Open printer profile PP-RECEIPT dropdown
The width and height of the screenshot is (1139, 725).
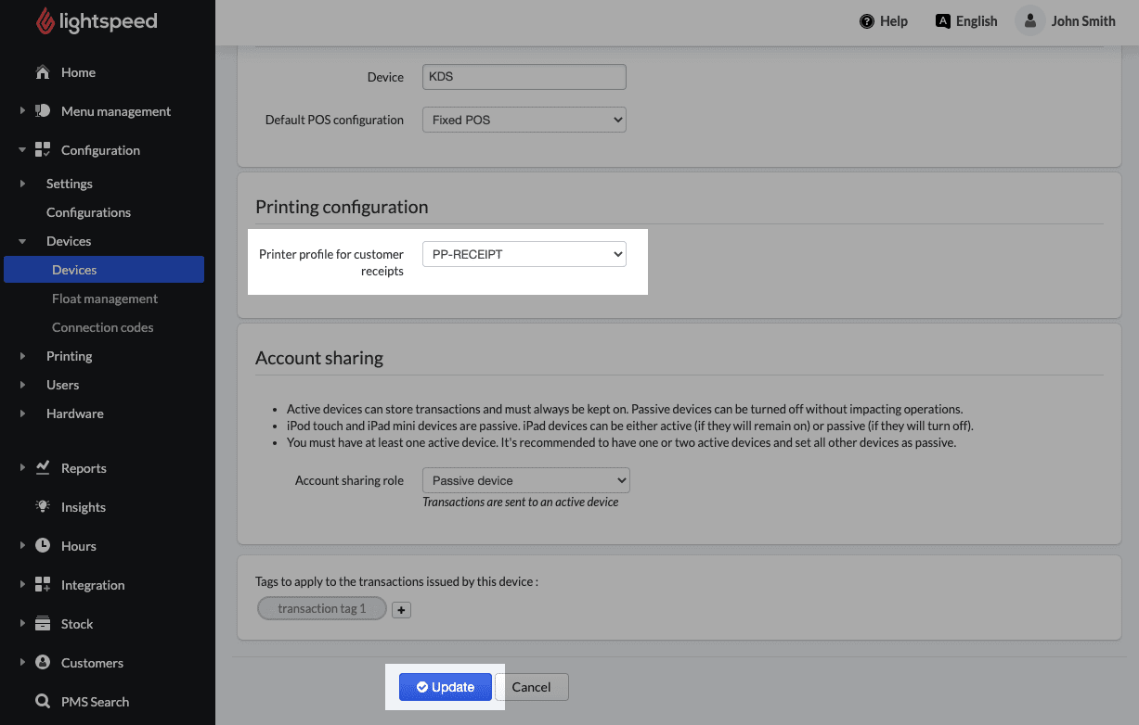524,254
